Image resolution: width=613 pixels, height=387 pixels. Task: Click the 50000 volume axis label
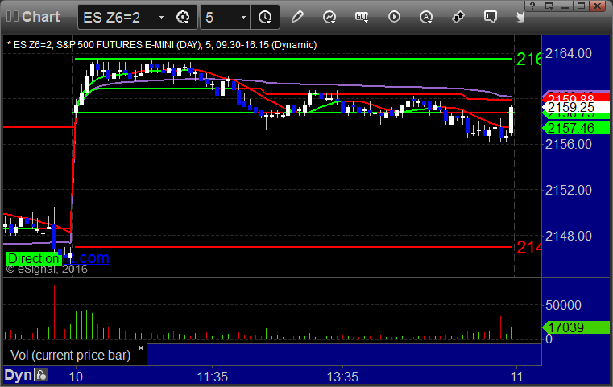(563, 305)
